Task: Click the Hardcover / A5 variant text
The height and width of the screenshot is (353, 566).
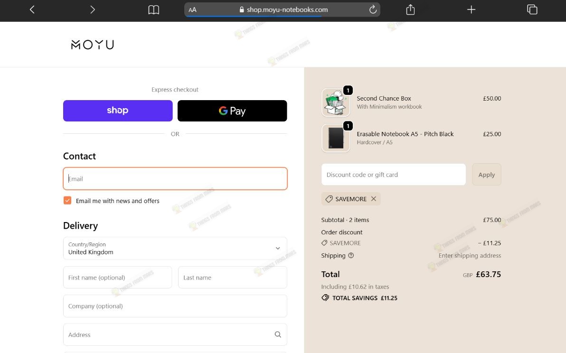Action: (375, 142)
